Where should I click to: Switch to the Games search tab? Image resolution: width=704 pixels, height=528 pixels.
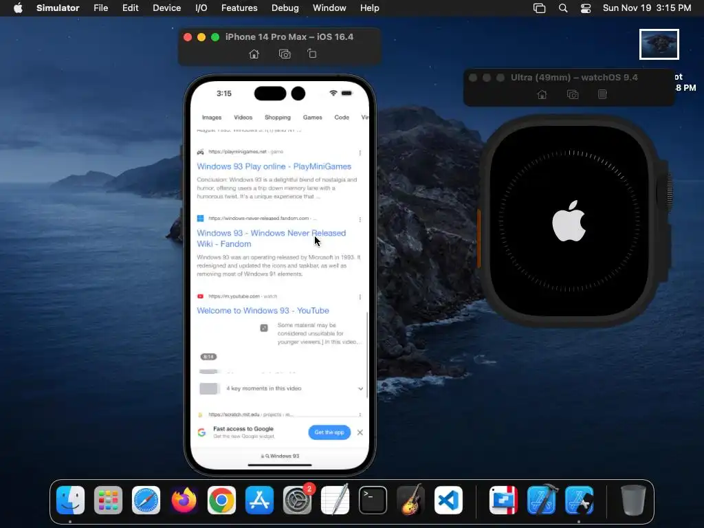pos(313,117)
